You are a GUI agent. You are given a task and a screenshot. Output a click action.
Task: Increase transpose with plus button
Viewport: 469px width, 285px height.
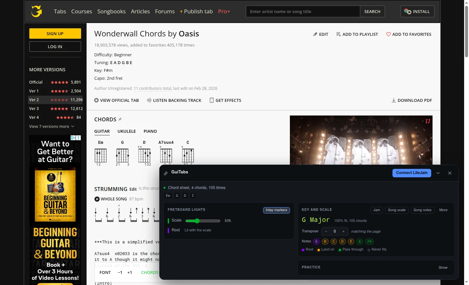click(343, 231)
